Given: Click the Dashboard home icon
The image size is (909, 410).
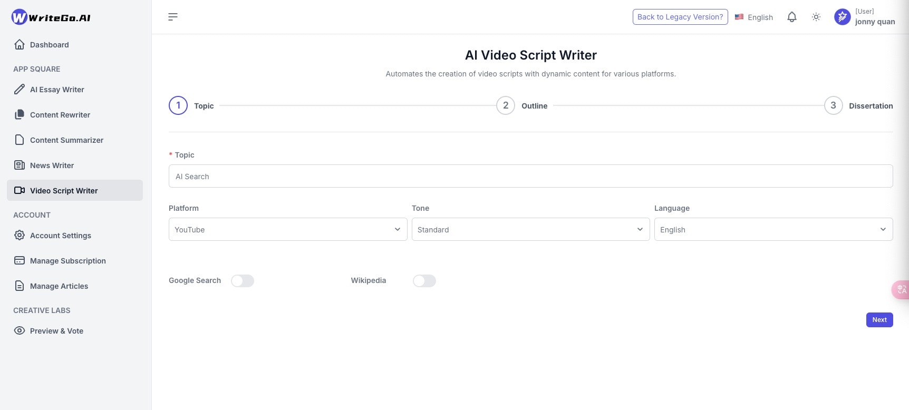Looking at the screenshot, I should [20, 45].
